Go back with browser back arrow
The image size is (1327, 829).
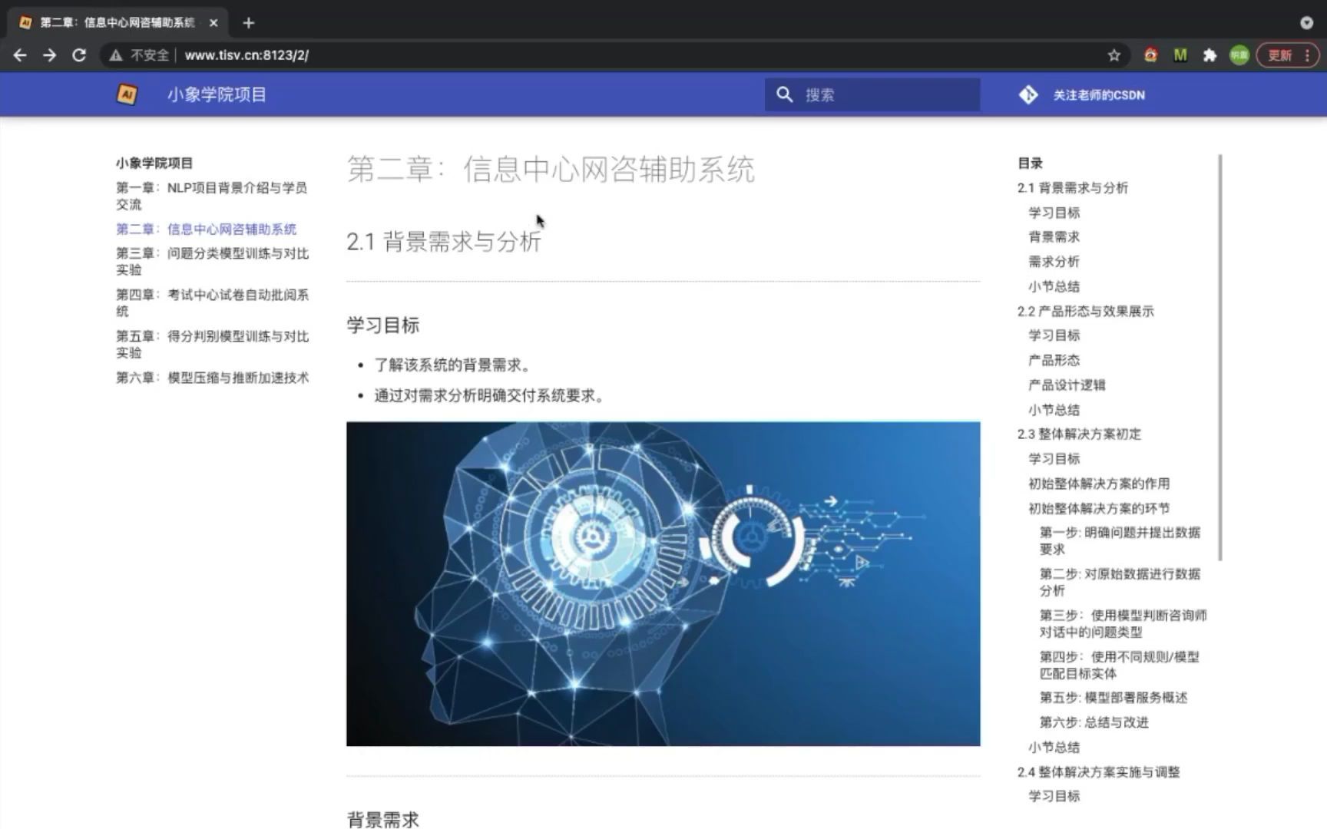coord(21,55)
